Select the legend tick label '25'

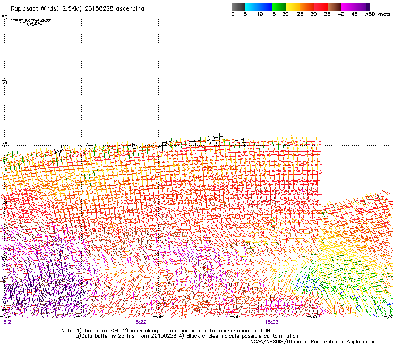tap(300, 14)
